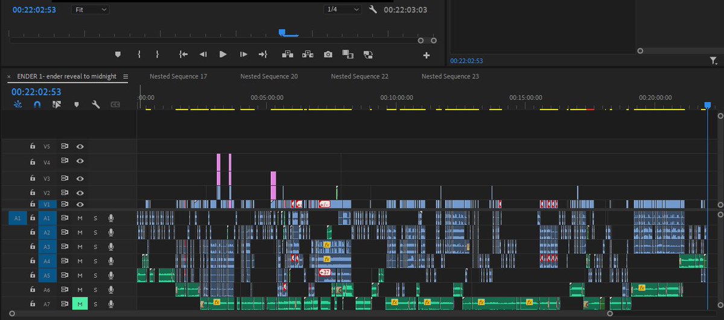The height and width of the screenshot is (320, 724).
Task: Export a frame with the camera icon
Action: pyautogui.click(x=328, y=54)
